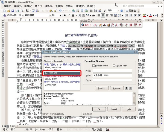The image size is (164, 132).
Task: Go to EndNote with the EN icon
Action: pyautogui.click(x=87, y=25)
